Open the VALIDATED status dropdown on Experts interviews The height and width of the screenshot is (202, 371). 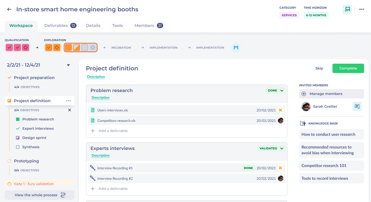(x=271, y=148)
